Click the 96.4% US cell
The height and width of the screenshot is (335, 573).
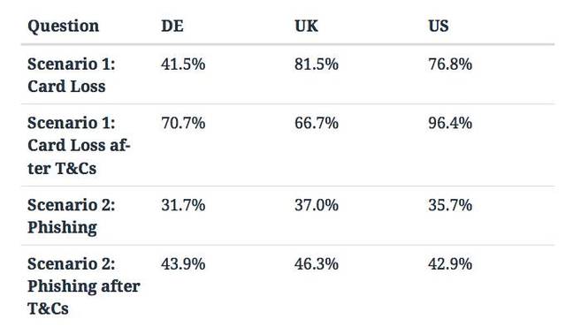click(x=450, y=123)
